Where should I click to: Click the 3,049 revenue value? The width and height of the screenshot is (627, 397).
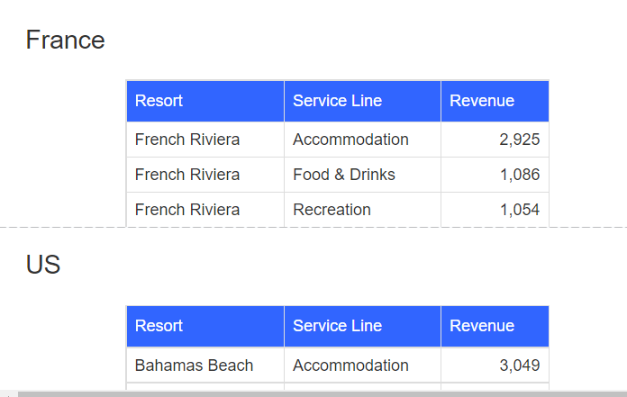point(519,365)
